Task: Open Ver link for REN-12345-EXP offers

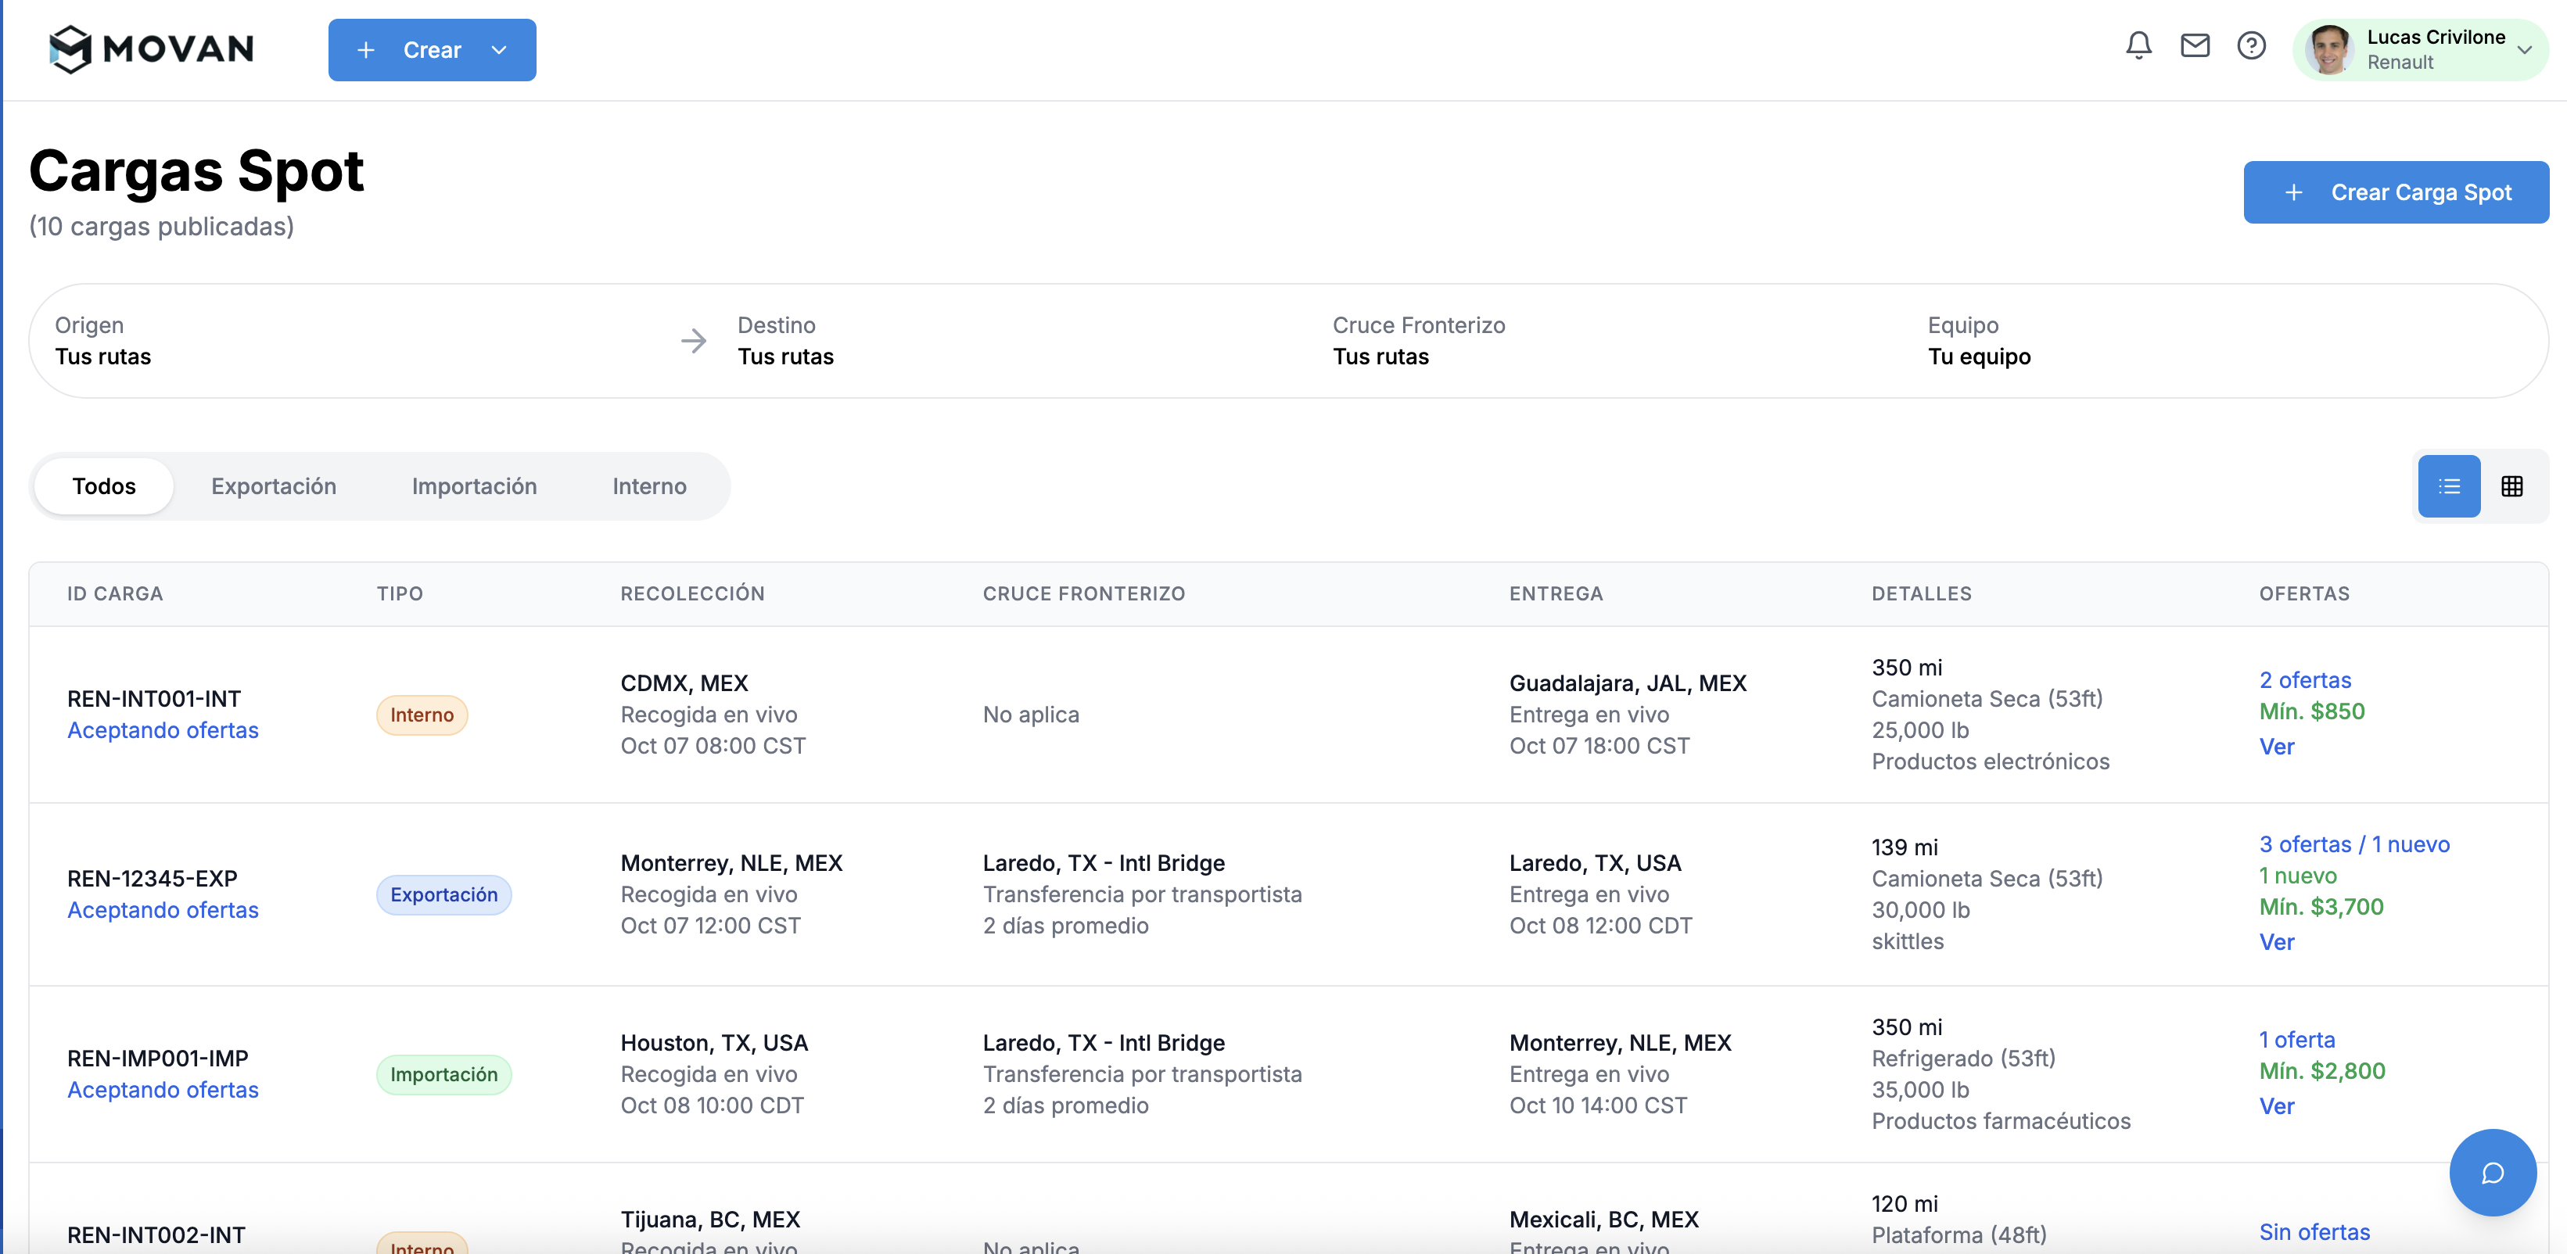Action: pos(2276,941)
